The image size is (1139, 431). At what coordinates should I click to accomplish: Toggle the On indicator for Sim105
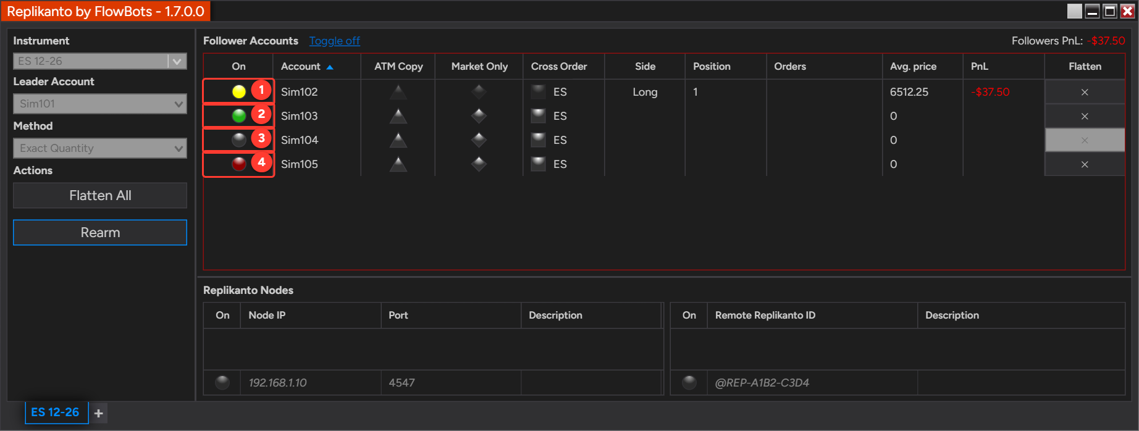[x=238, y=164]
